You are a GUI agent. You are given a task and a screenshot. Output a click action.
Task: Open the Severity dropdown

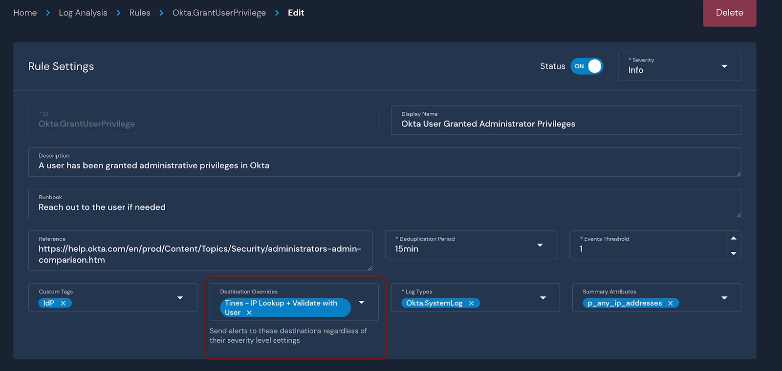(x=679, y=66)
